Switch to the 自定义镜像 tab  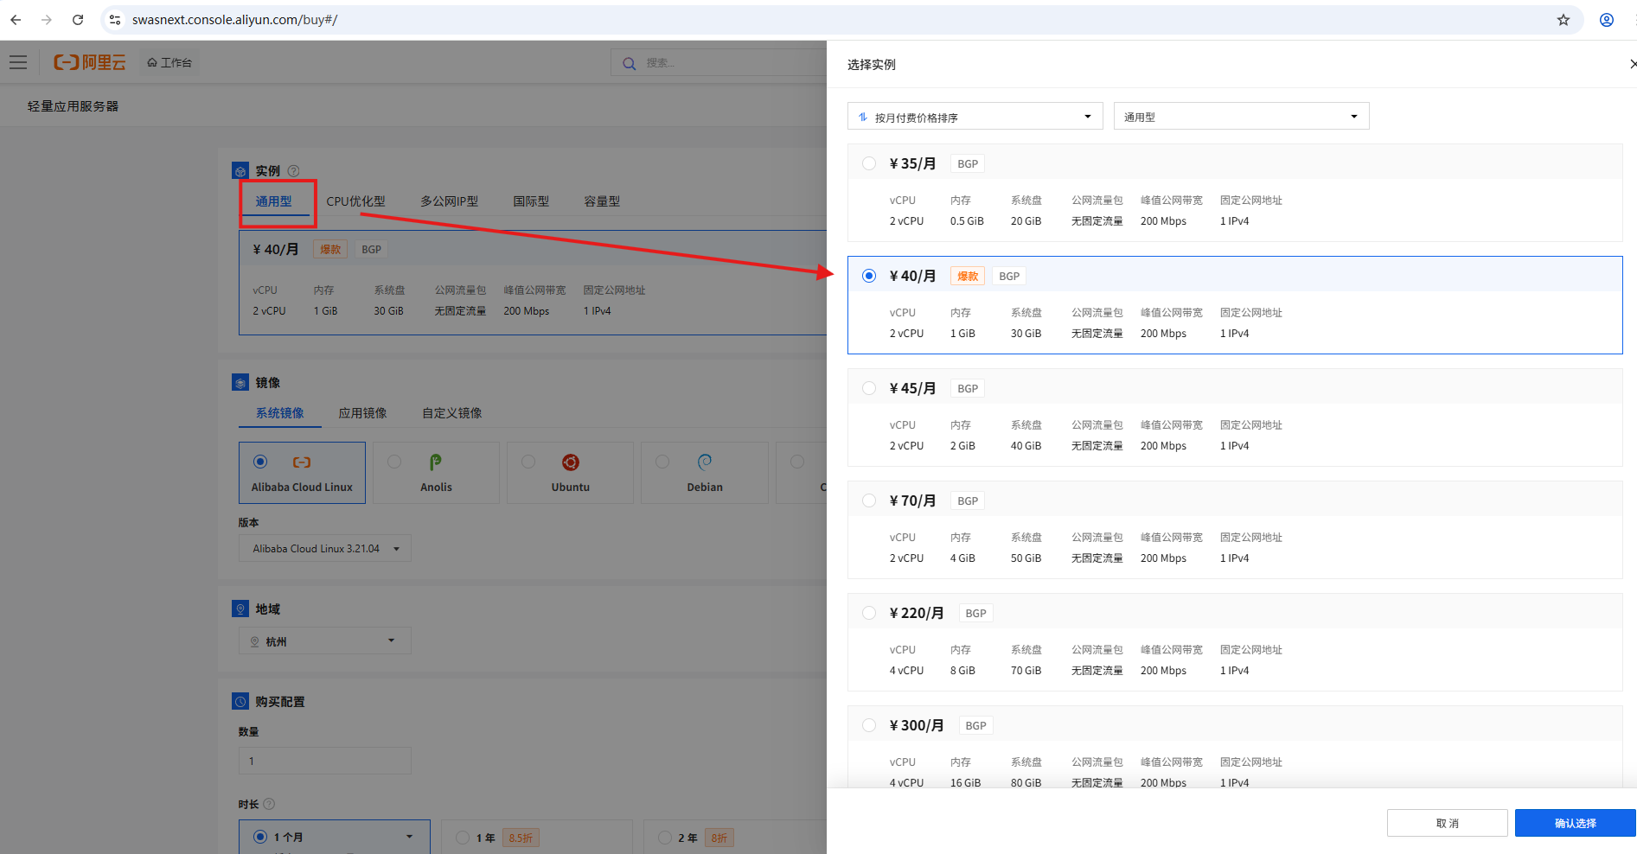coord(451,413)
